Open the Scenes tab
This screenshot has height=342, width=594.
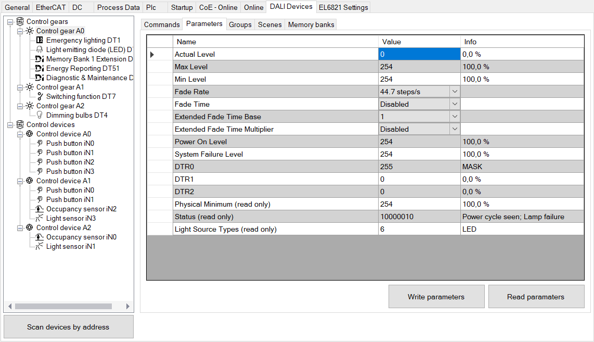(269, 24)
